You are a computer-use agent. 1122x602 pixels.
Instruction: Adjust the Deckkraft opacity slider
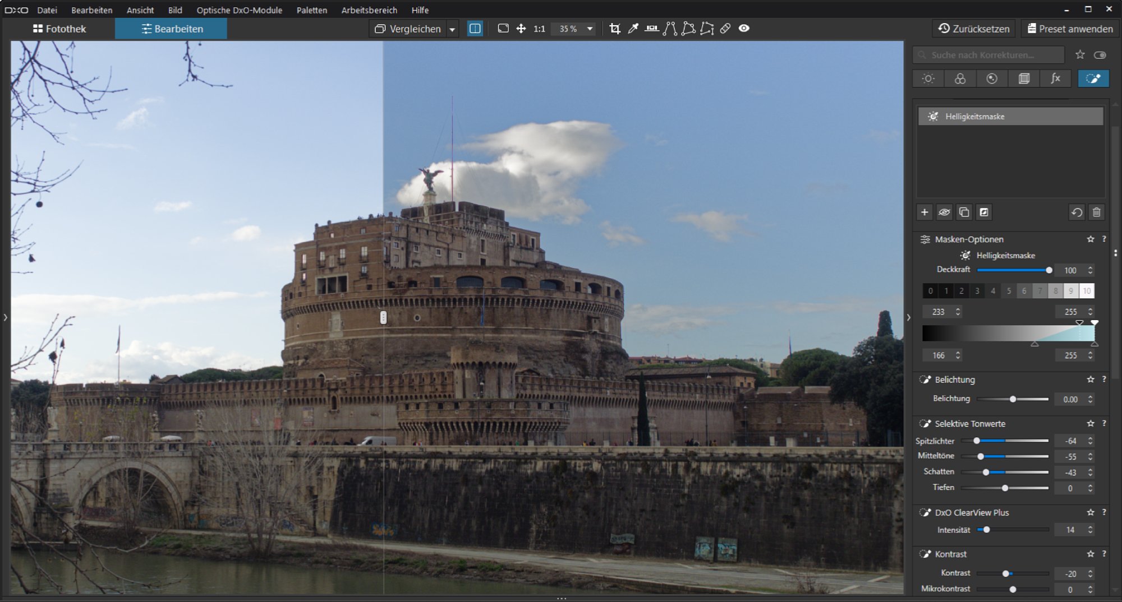pyautogui.click(x=1049, y=270)
